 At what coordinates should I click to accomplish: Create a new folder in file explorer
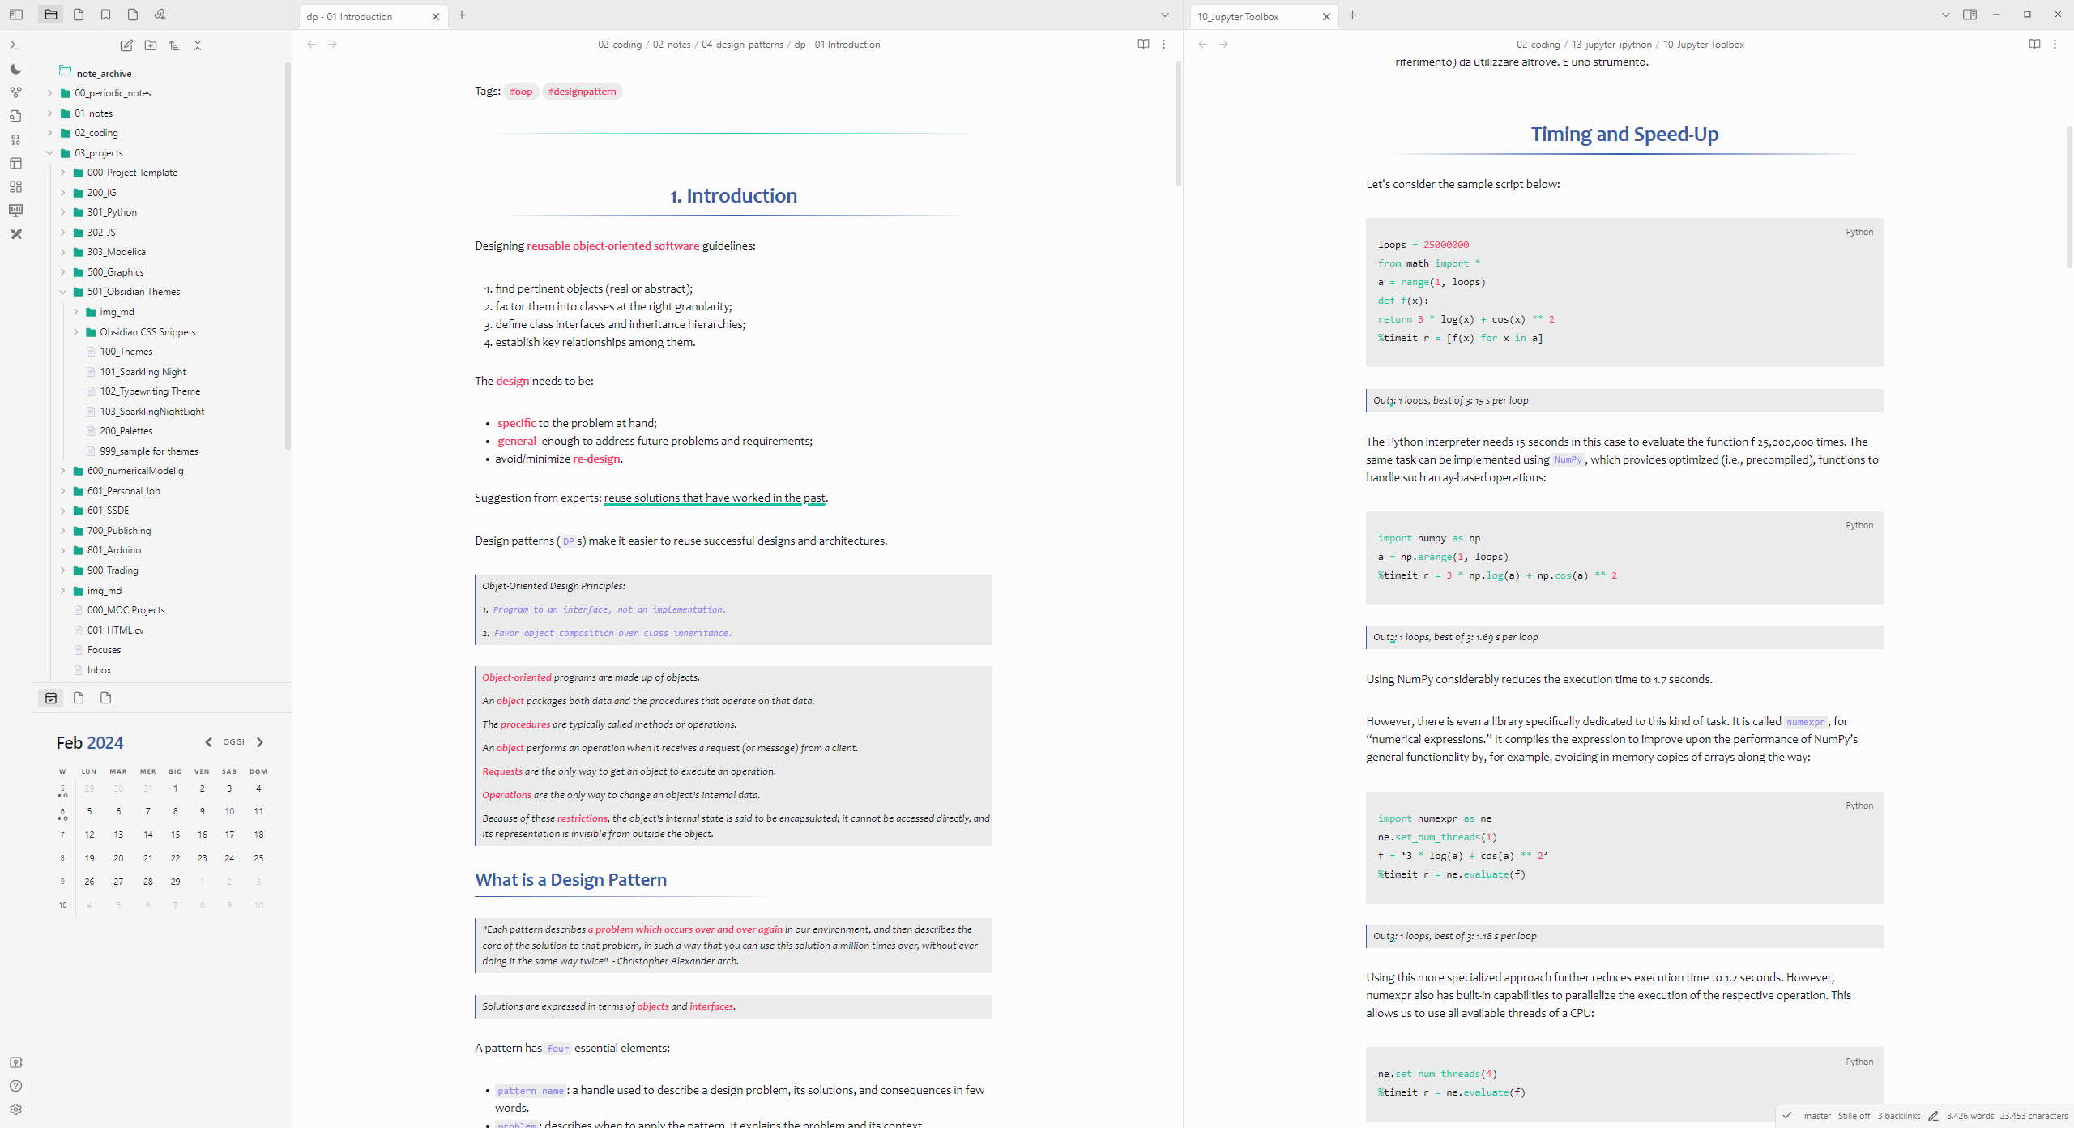tap(150, 45)
